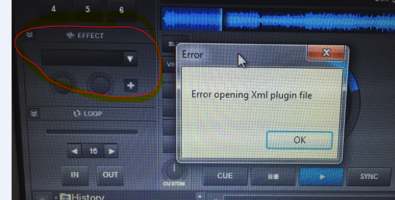395x200 pixels.
Task: Click the CUSTOM knob
Action: (x=174, y=171)
